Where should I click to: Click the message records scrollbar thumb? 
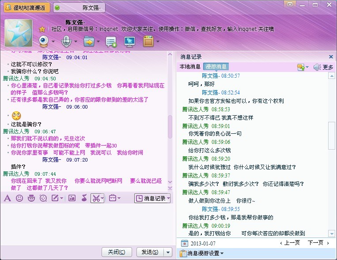point(332,136)
